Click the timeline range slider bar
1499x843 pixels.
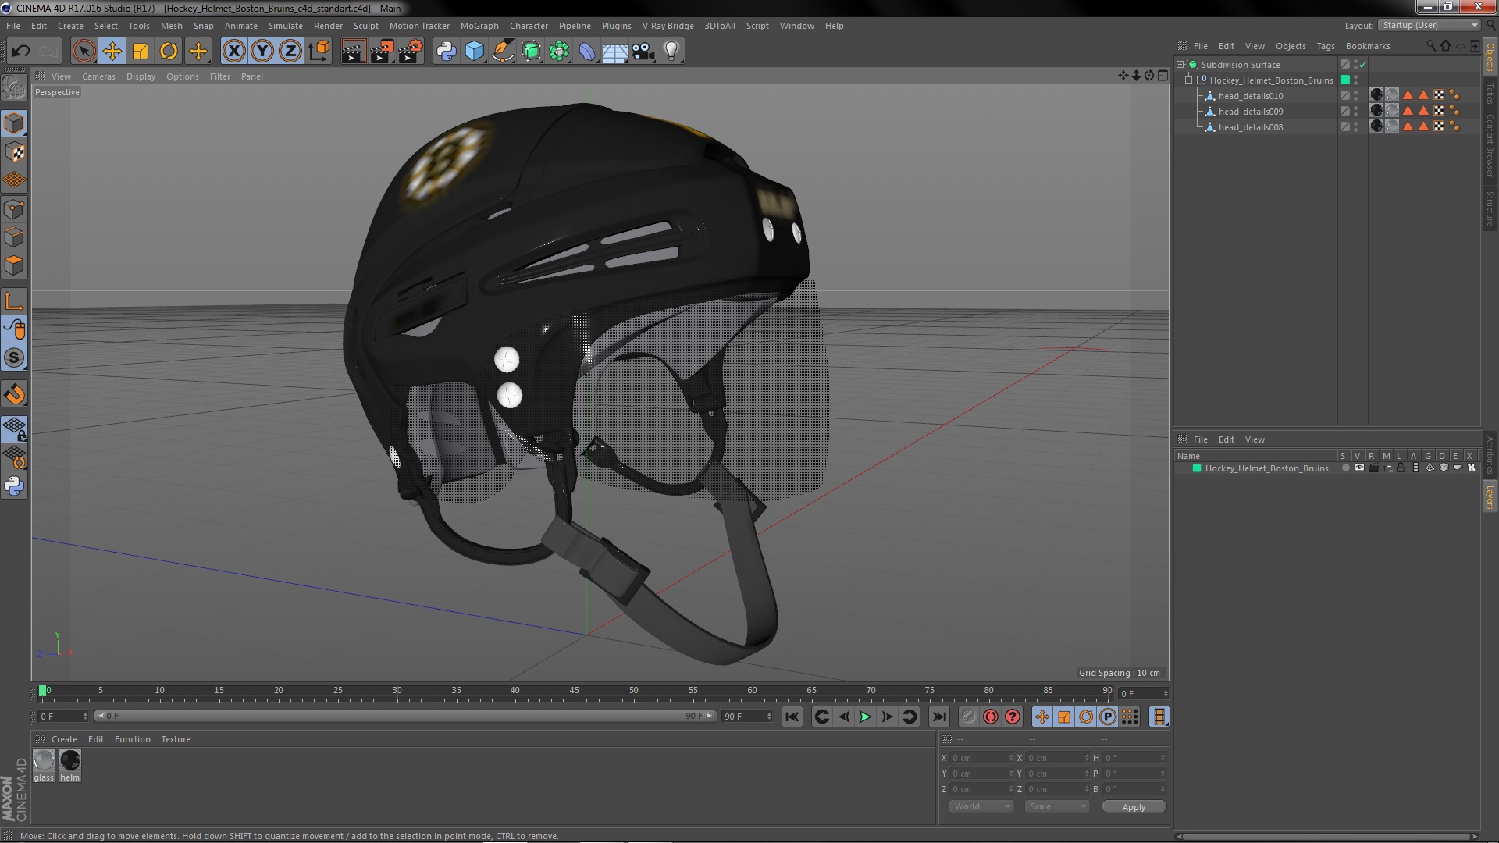coord(404,717)
